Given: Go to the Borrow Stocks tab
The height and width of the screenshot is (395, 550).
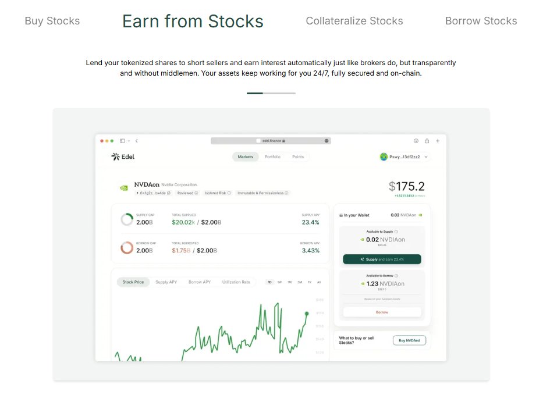Looking at the screenshot, I should click(481, 21).
